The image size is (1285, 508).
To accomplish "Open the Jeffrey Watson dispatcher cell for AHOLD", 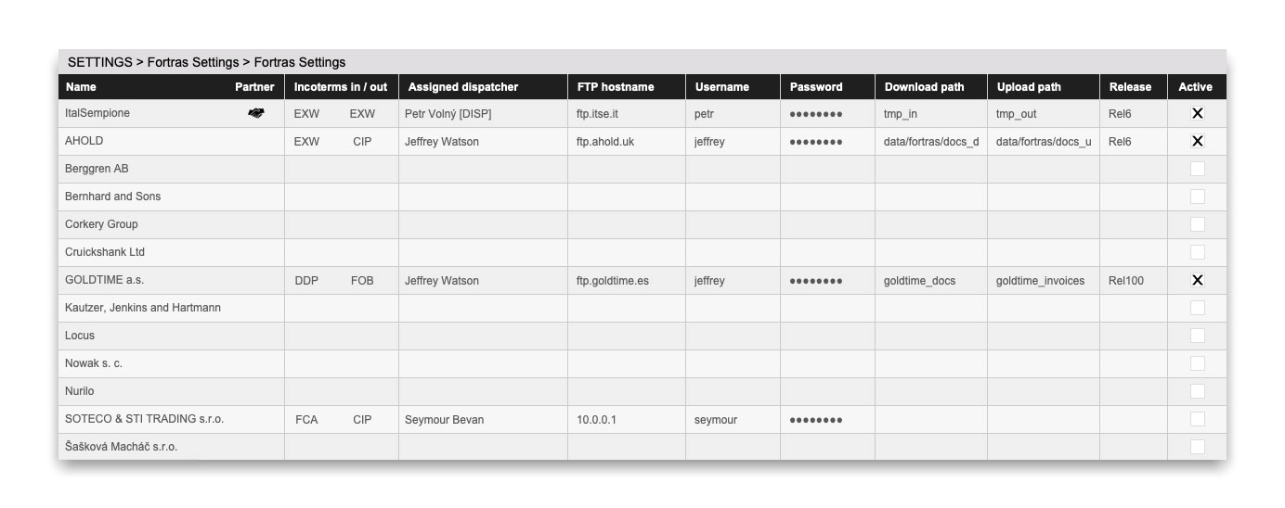I will click(x=446, y=142).
